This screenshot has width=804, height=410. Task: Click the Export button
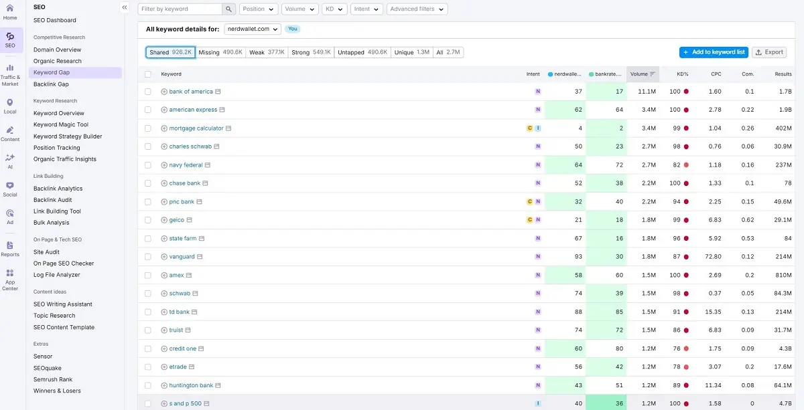tap(769, 52)
